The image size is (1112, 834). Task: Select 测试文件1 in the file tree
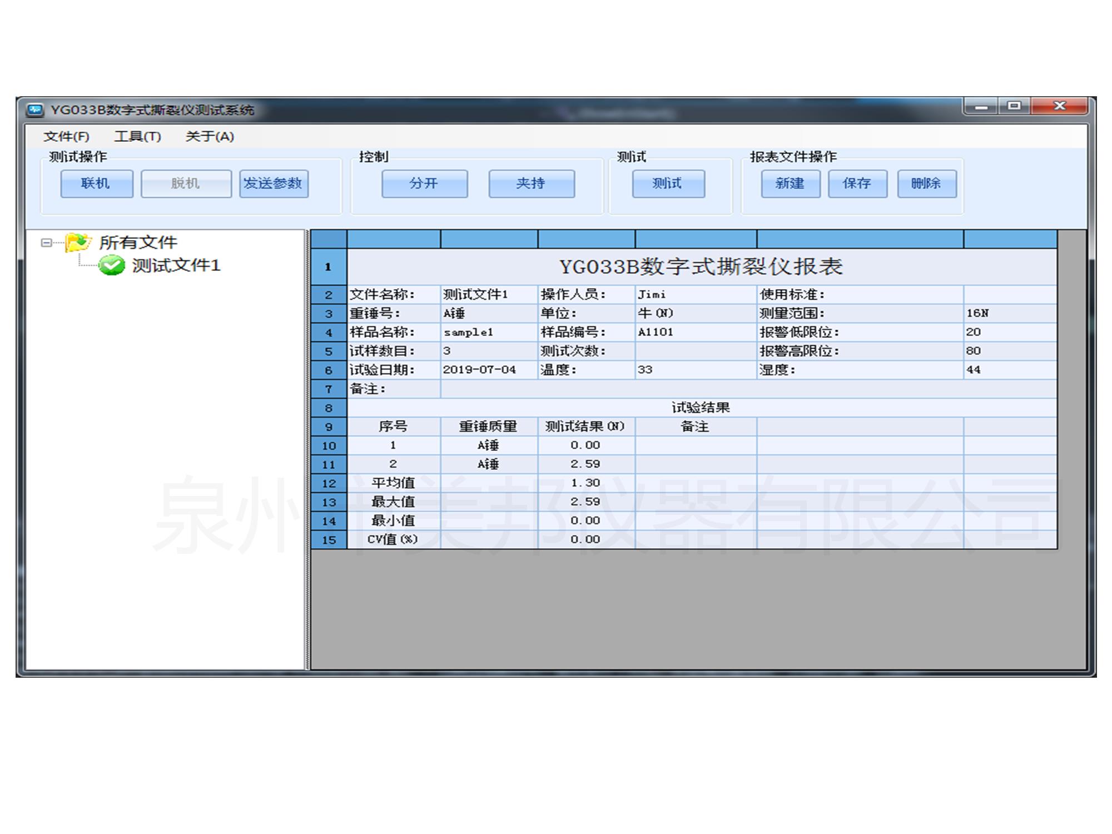[x=176, y=265]
